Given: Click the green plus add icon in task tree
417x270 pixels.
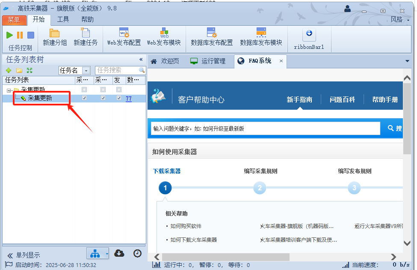Looking at the screenshot, I should [9, 70].
